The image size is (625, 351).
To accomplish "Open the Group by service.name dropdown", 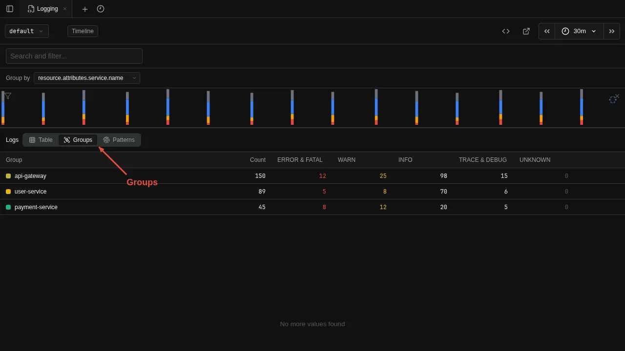I will (87, 78).
